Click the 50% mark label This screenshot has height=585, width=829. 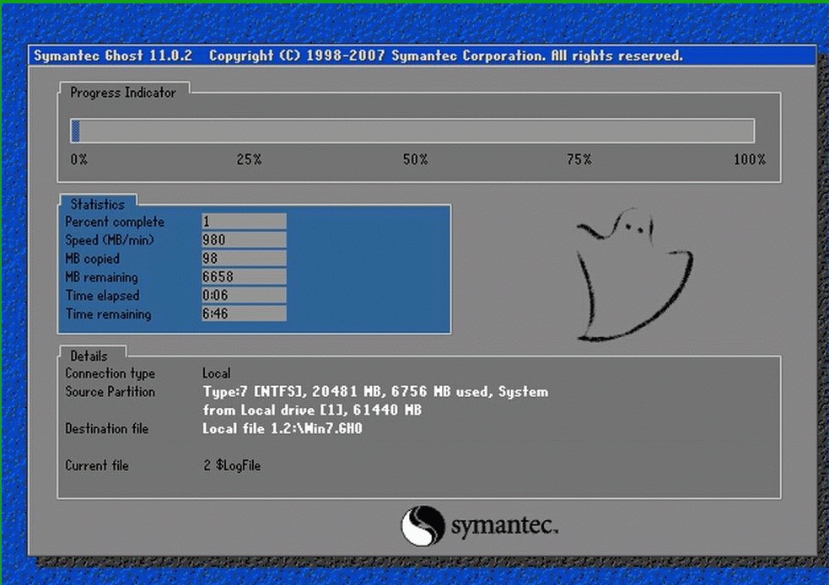[x=415, y=159]
